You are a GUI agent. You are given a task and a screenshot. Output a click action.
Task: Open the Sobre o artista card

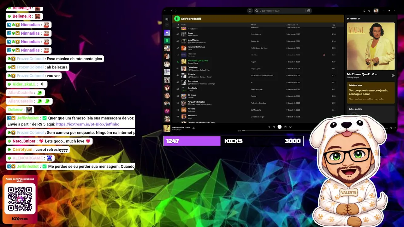click(371, 113)
